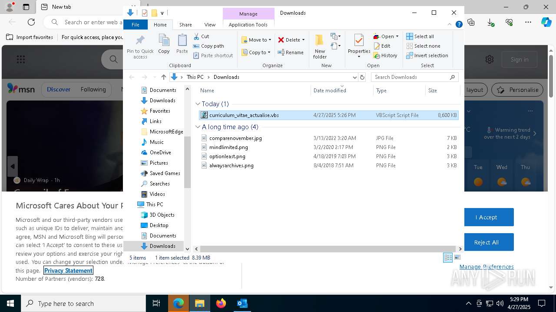Click the Edit command in Open group
This screenshot has width=556, height=312.
382,46
